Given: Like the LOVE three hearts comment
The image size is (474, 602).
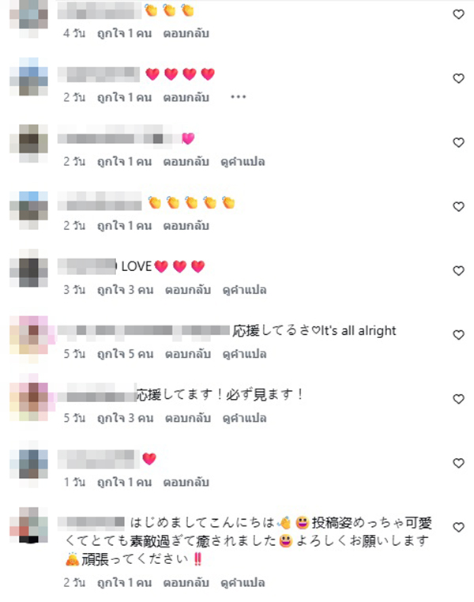Looking at the screenshot, I should coord(459,271).
